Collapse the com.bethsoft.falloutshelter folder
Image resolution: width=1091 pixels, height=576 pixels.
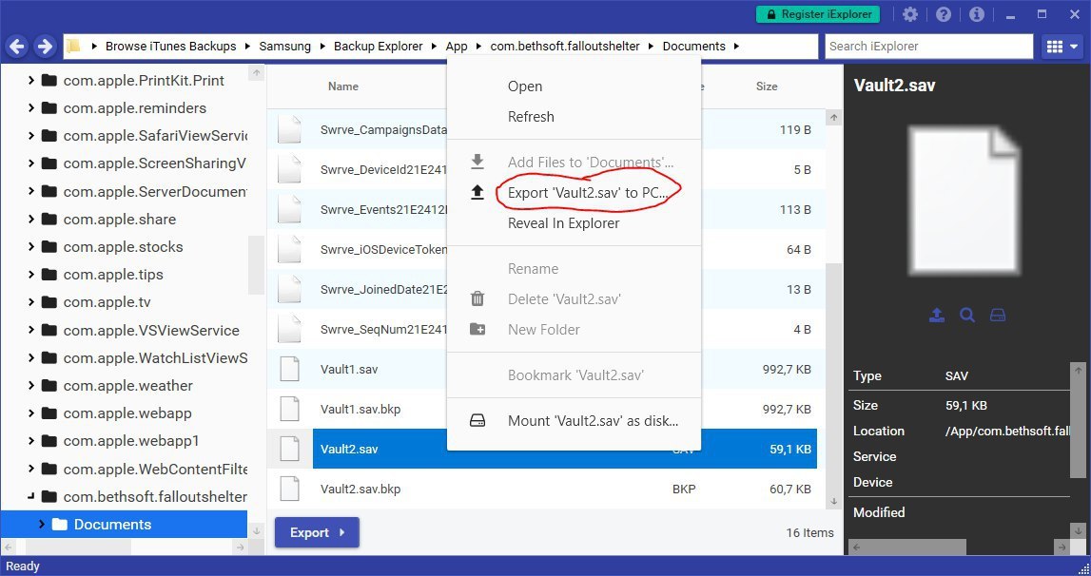pos(31,496)
